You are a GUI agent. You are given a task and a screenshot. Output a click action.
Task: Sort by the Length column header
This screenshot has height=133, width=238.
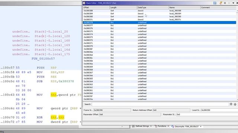pyautogui.click(x=123, y=7)
